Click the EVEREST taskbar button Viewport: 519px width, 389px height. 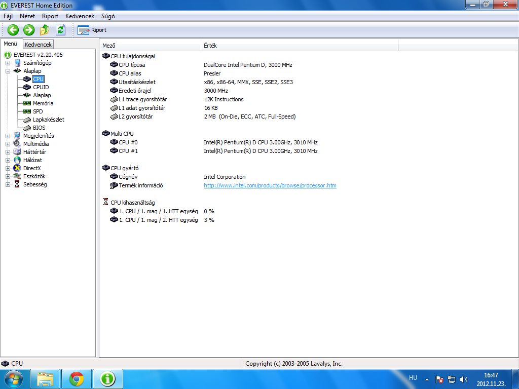[108, 379]
